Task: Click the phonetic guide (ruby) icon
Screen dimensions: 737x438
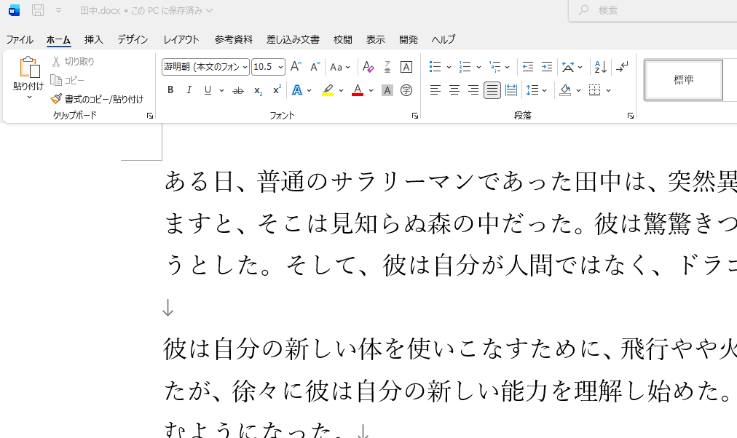Action: [x=387, y=67]
